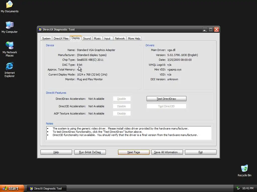
Task: View the Network tab
Action: pos(120,38)
